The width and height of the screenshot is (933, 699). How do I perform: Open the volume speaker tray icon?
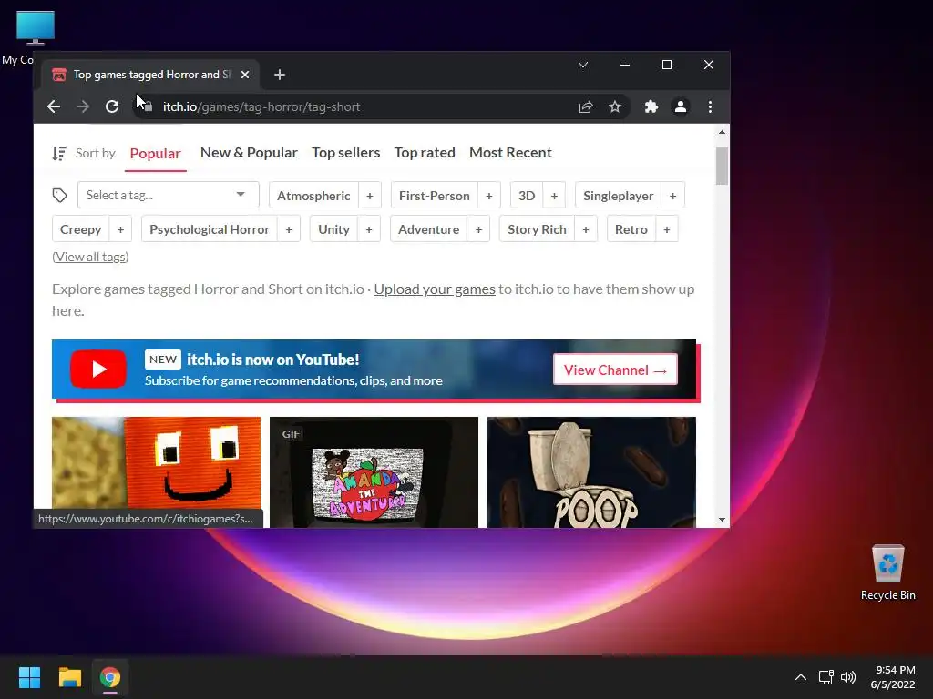click(848, 677)
